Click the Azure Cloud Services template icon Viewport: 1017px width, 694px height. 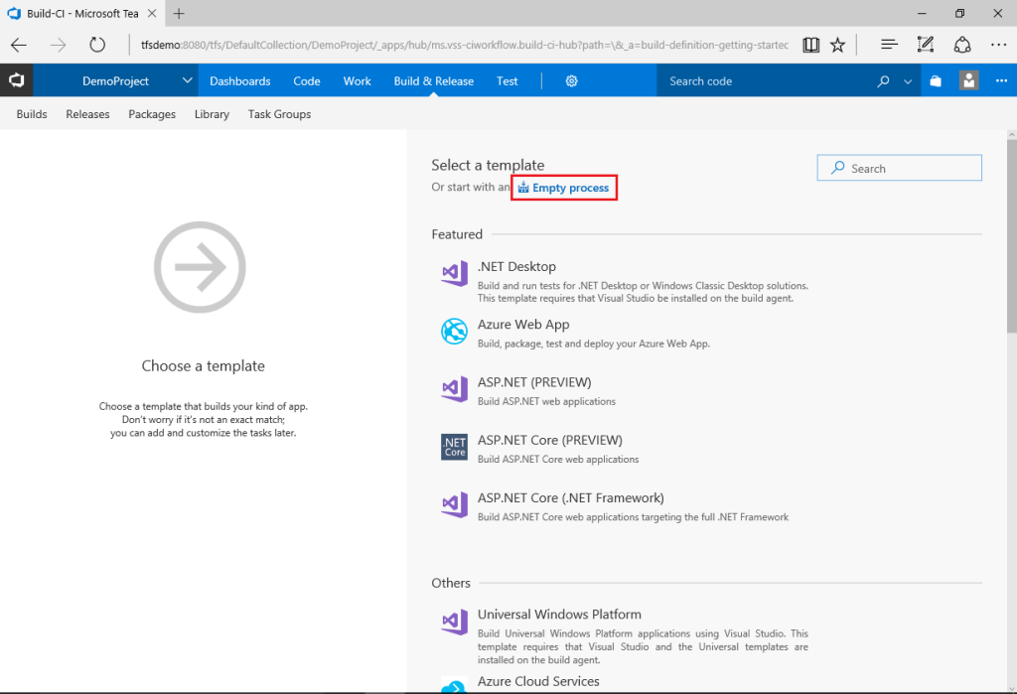click(x=454, y=685)
